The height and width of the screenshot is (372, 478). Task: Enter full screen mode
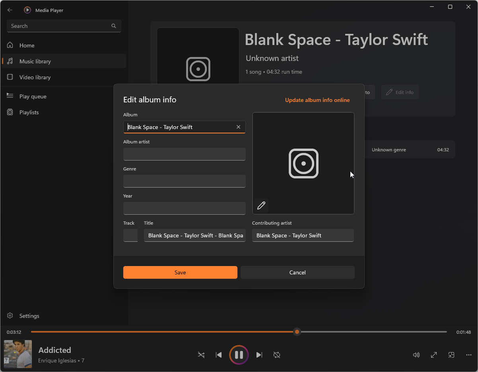click(434, 355)
